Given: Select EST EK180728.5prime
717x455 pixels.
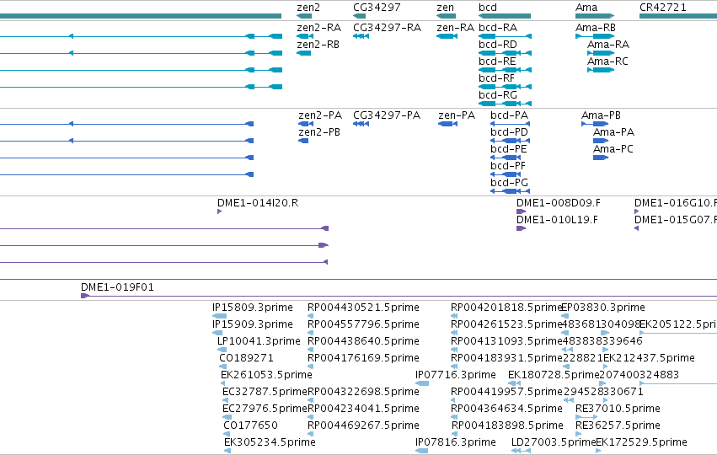Looking at the screenshot, I should [x=515, y=383].
